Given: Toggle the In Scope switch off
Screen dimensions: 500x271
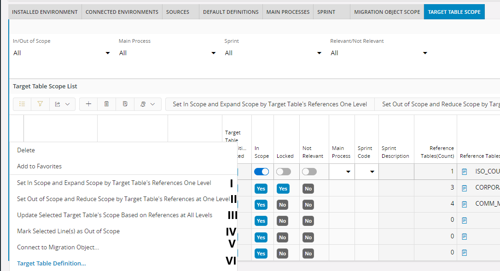Looking at the screenshot, I should (x=262, y=172).
